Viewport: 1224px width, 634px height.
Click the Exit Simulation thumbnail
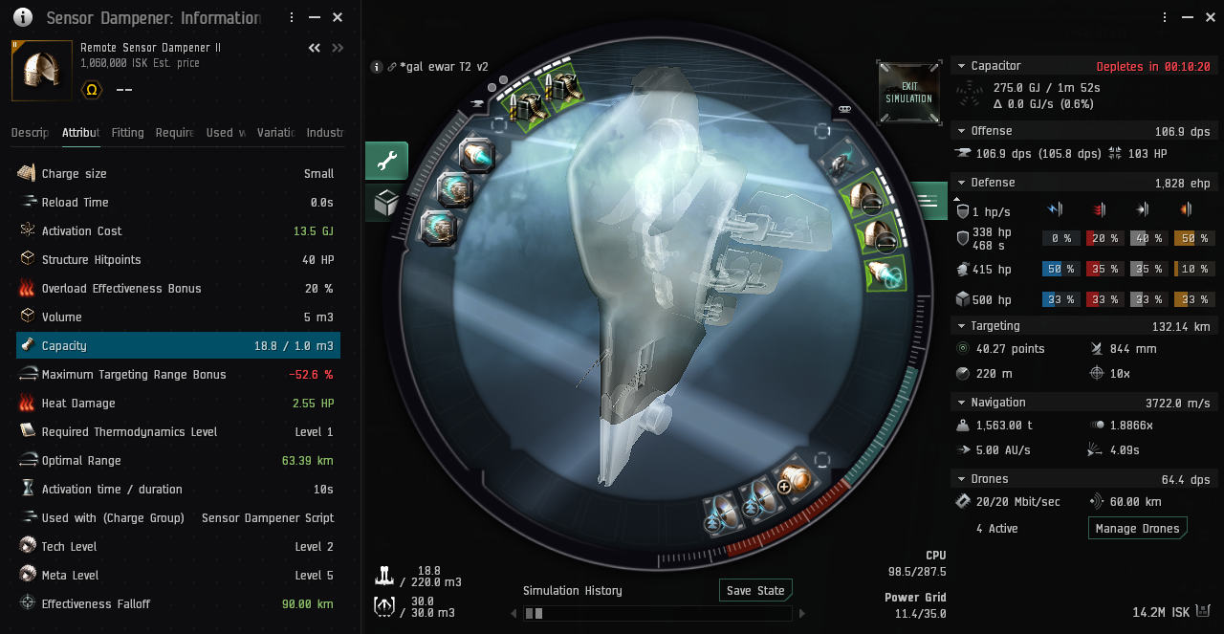tap(908, 93)
